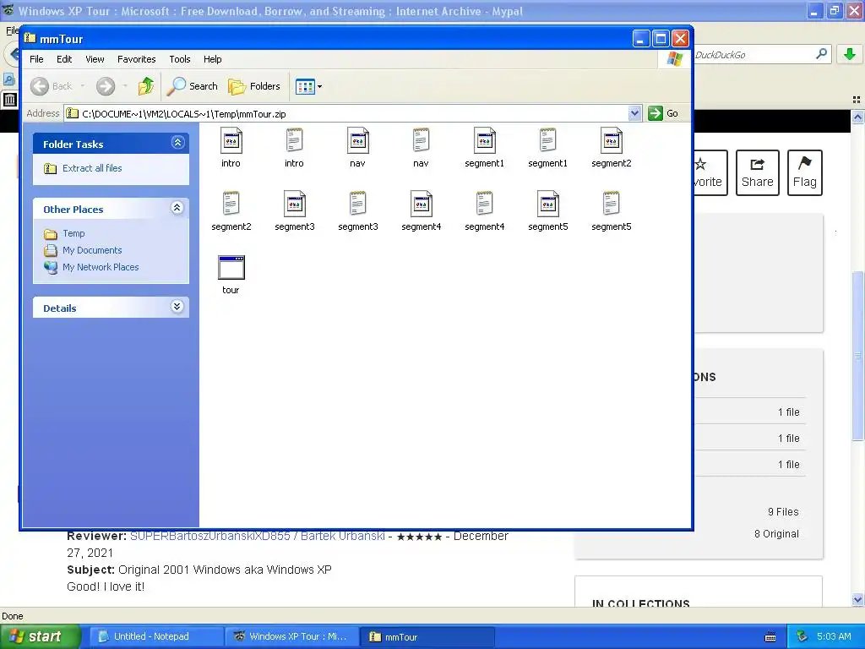The image size is (865, 649).
Task: Click the Share button on Internet Archive page
Action: click(x=758, y=172)
